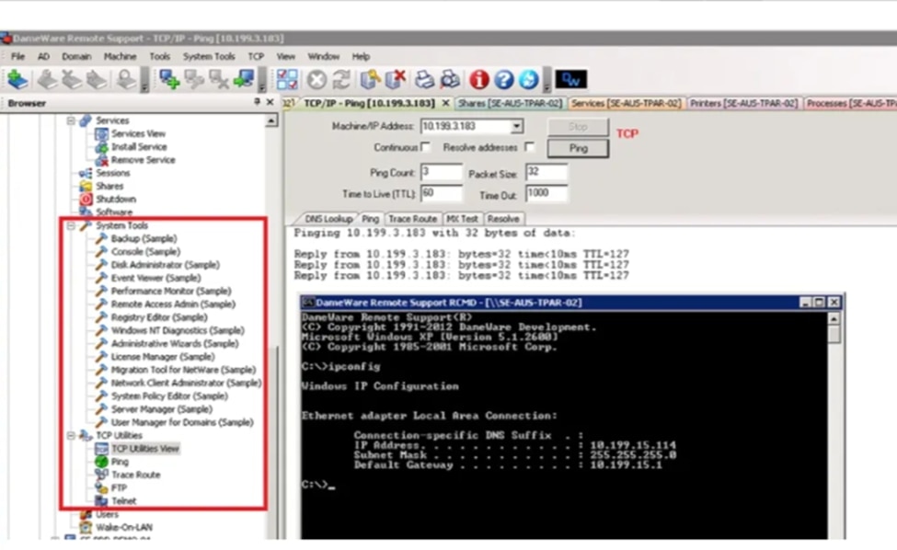The image size is (897, 550).
Task: Click the Stop button
Action: tap(578, 126)
